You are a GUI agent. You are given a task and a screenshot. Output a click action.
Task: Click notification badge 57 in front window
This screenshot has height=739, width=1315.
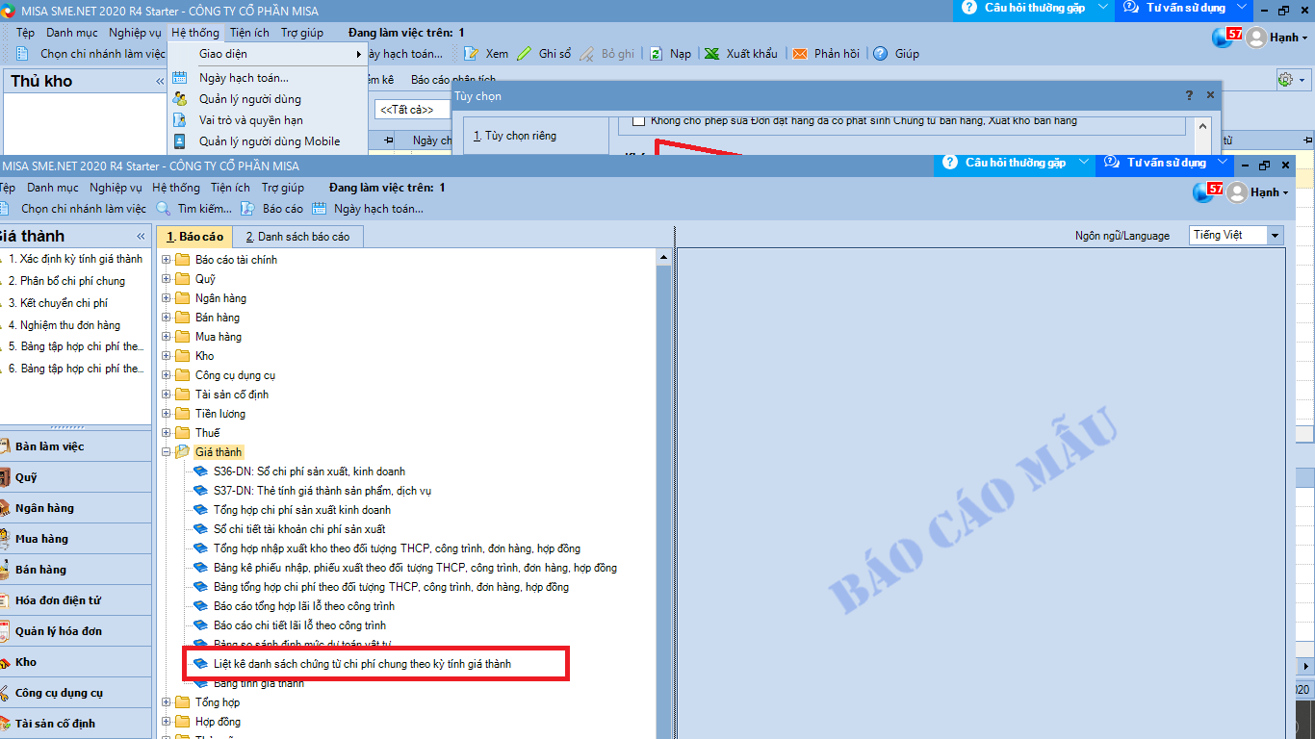pos(1215,188)
